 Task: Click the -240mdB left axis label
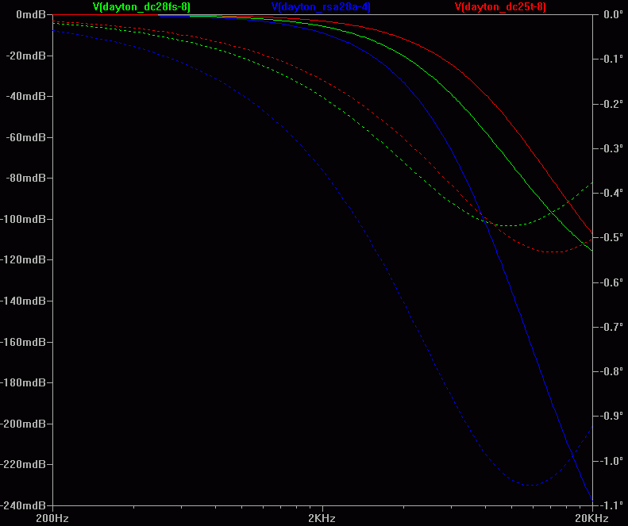coord(23,505)
